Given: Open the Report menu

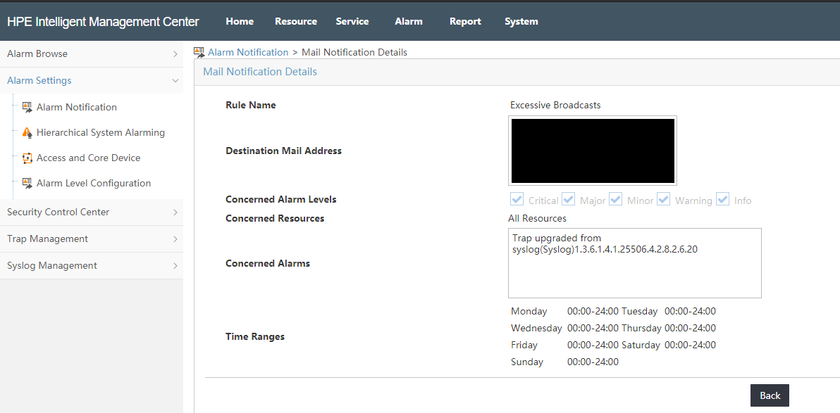Looking at the screenshot, I should click(465, 21).
